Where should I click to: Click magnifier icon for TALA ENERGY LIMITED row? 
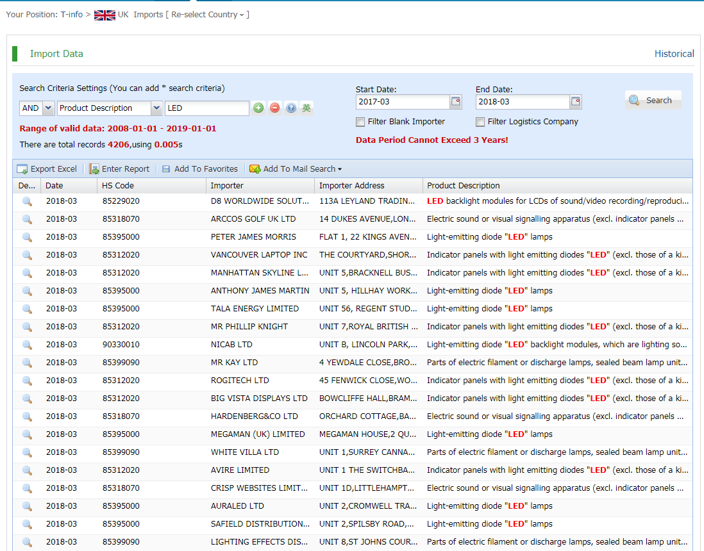(x=27, y=309)
